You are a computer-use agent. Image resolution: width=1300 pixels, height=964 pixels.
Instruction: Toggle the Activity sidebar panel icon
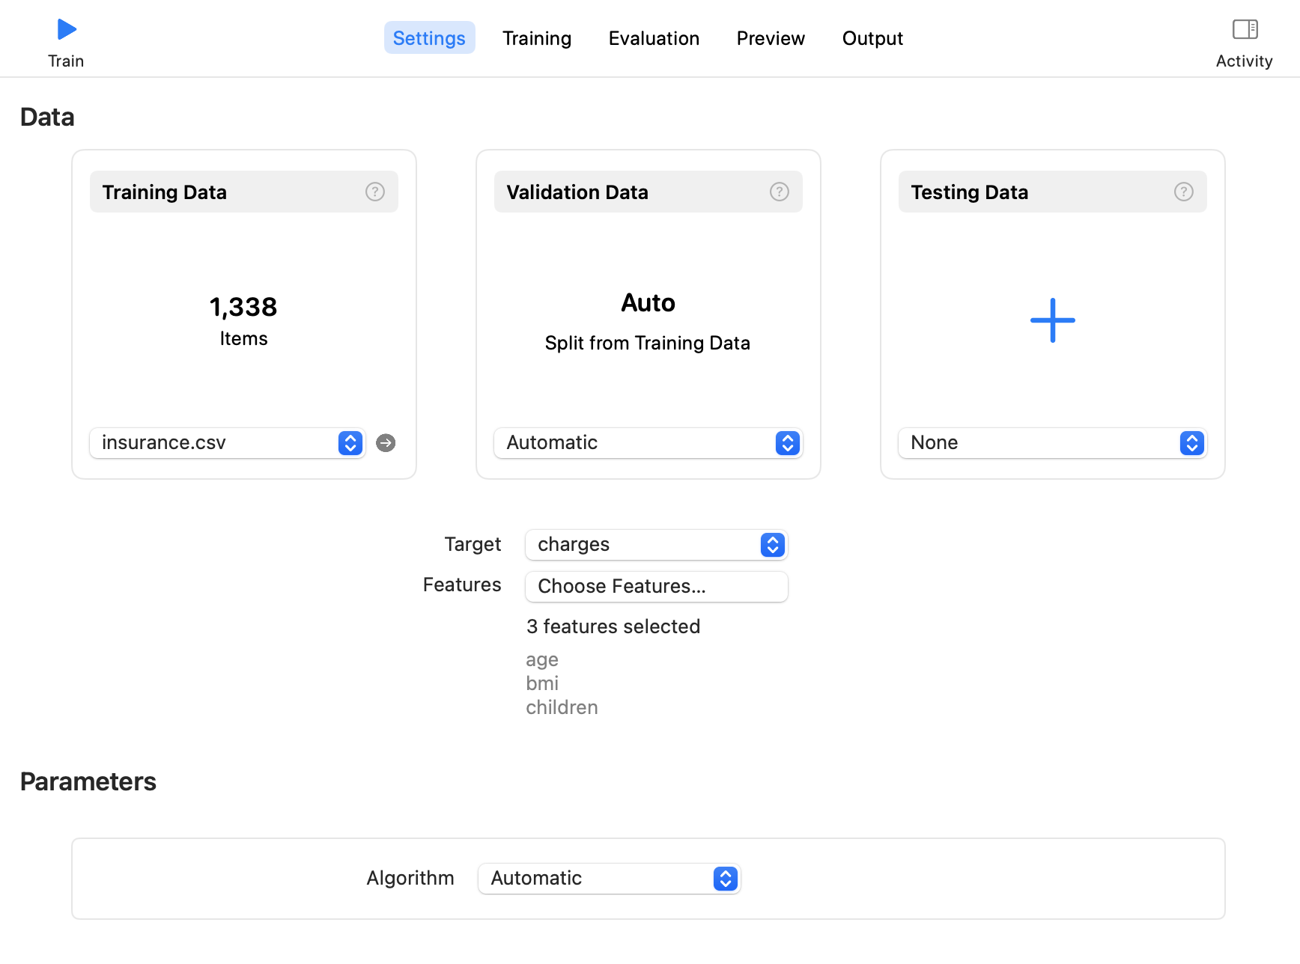click(x=1245, y=30)
